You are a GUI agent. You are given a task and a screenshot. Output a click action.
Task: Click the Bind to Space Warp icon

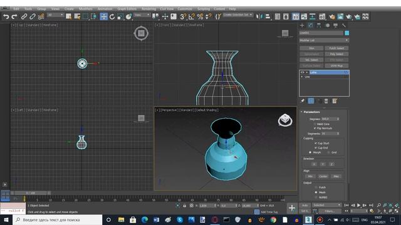click(41, 17)
